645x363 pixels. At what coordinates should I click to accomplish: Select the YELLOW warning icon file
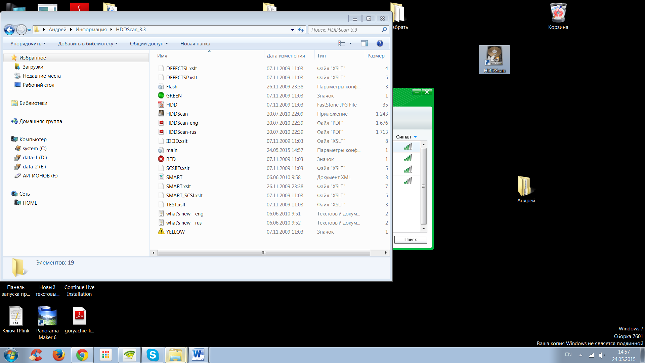tap(161, 232)
